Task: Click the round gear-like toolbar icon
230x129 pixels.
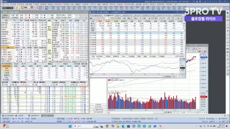Action: click(35, 7)
